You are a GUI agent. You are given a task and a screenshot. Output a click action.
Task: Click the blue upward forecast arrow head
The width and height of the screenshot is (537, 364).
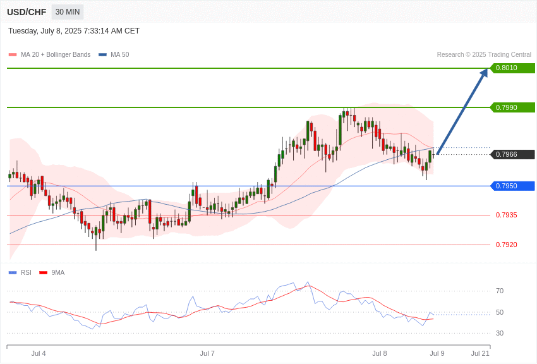[483, 73]
